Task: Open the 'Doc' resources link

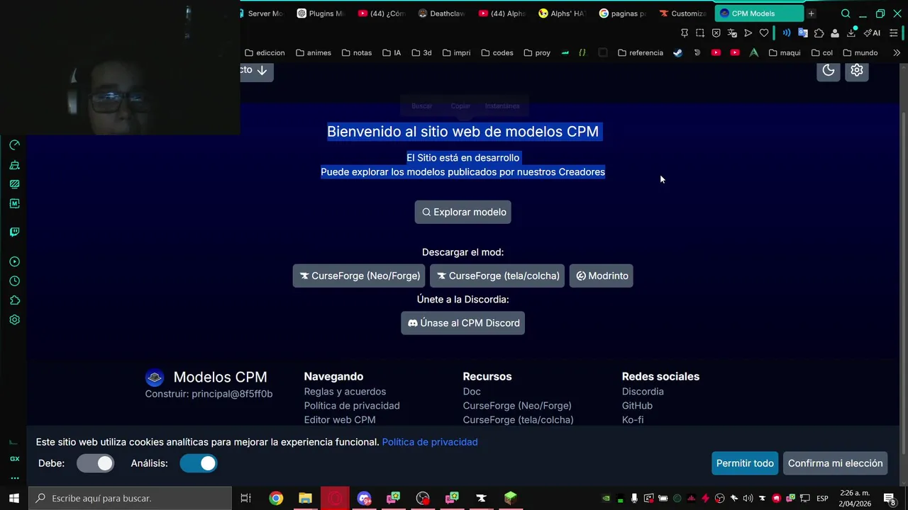Action: click(472, 392)
